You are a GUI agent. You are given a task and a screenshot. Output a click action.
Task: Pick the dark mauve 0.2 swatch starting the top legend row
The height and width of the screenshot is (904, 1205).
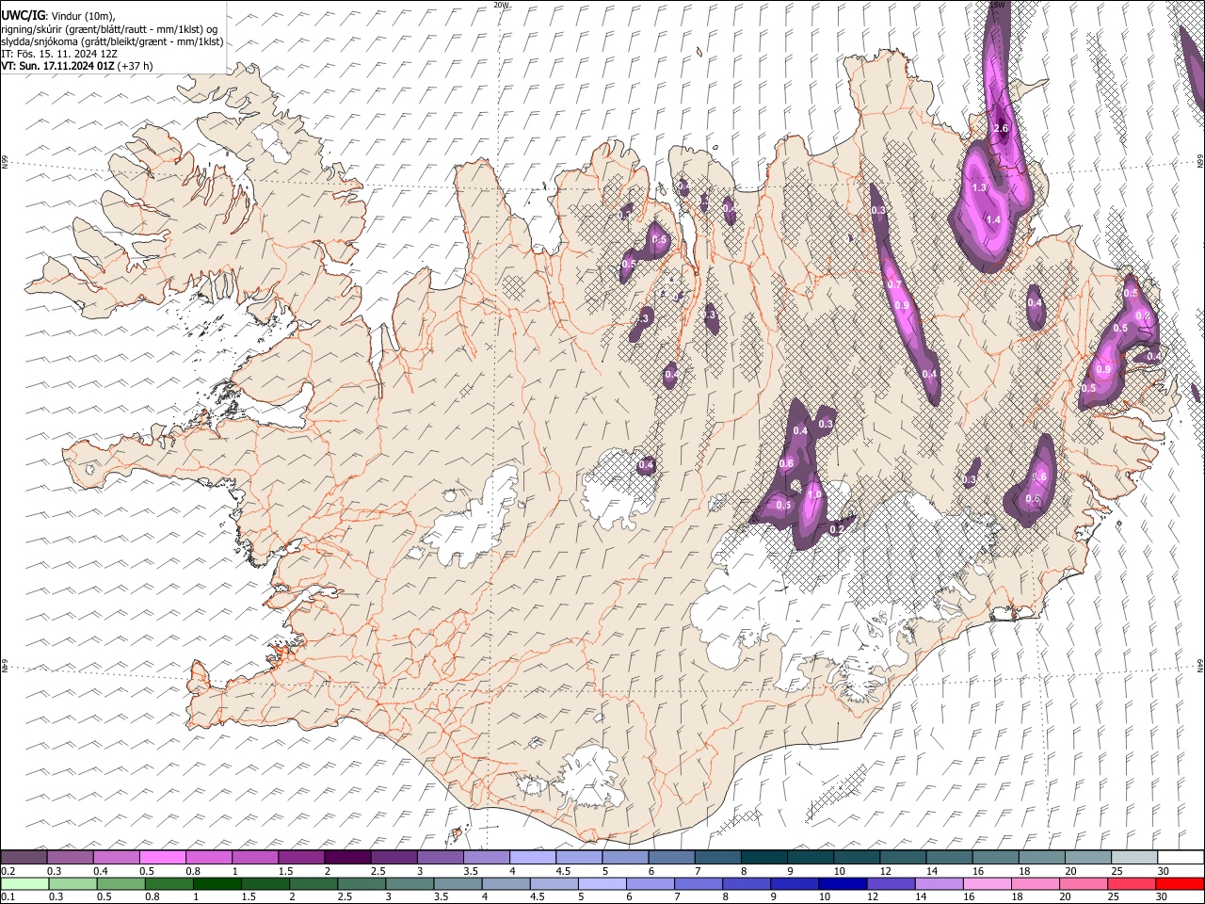click(24, 857)
